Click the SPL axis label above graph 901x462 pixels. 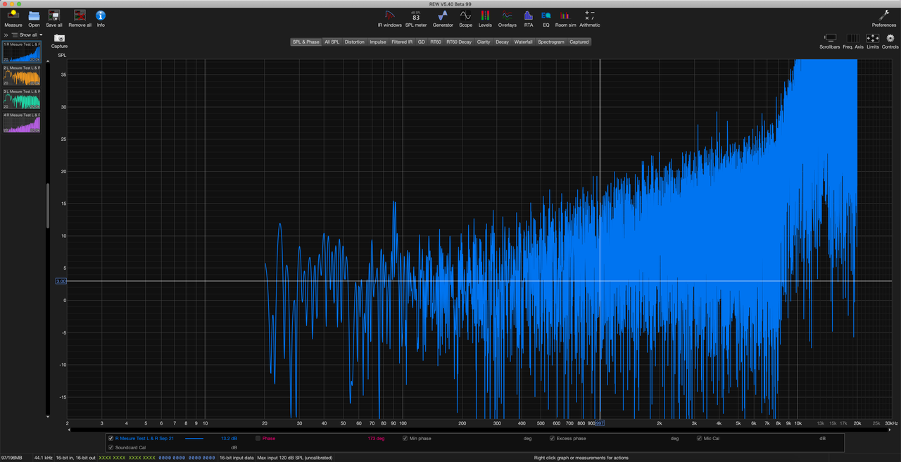62,55
